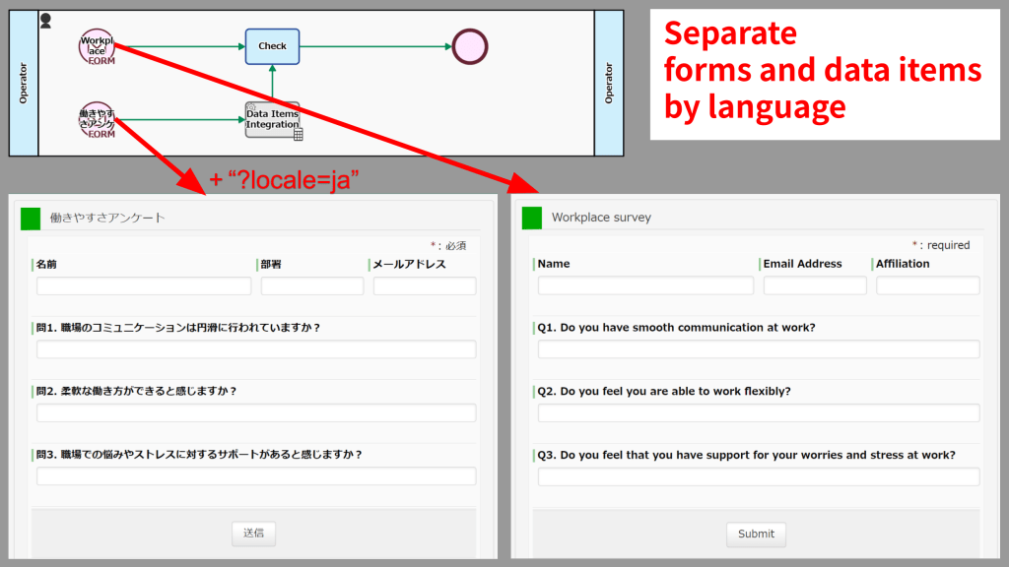The height and width of the screenshot is (567, 1009).
Task: Open the Check task node in the workflow
Action: 272,46
